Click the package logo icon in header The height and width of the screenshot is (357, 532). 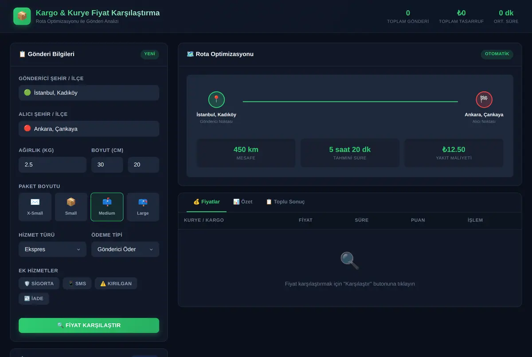point(22,16)
